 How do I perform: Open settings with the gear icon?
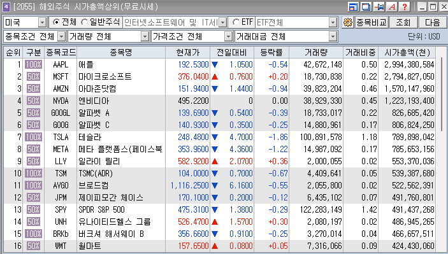348,22
